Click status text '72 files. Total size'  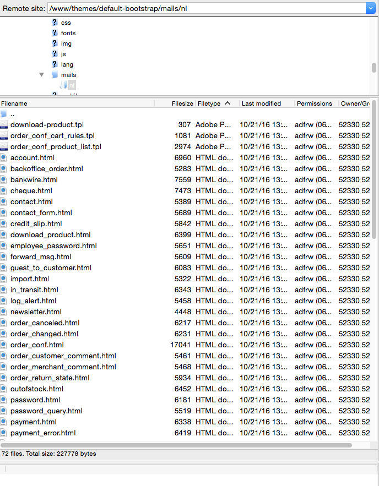point(48,454)
